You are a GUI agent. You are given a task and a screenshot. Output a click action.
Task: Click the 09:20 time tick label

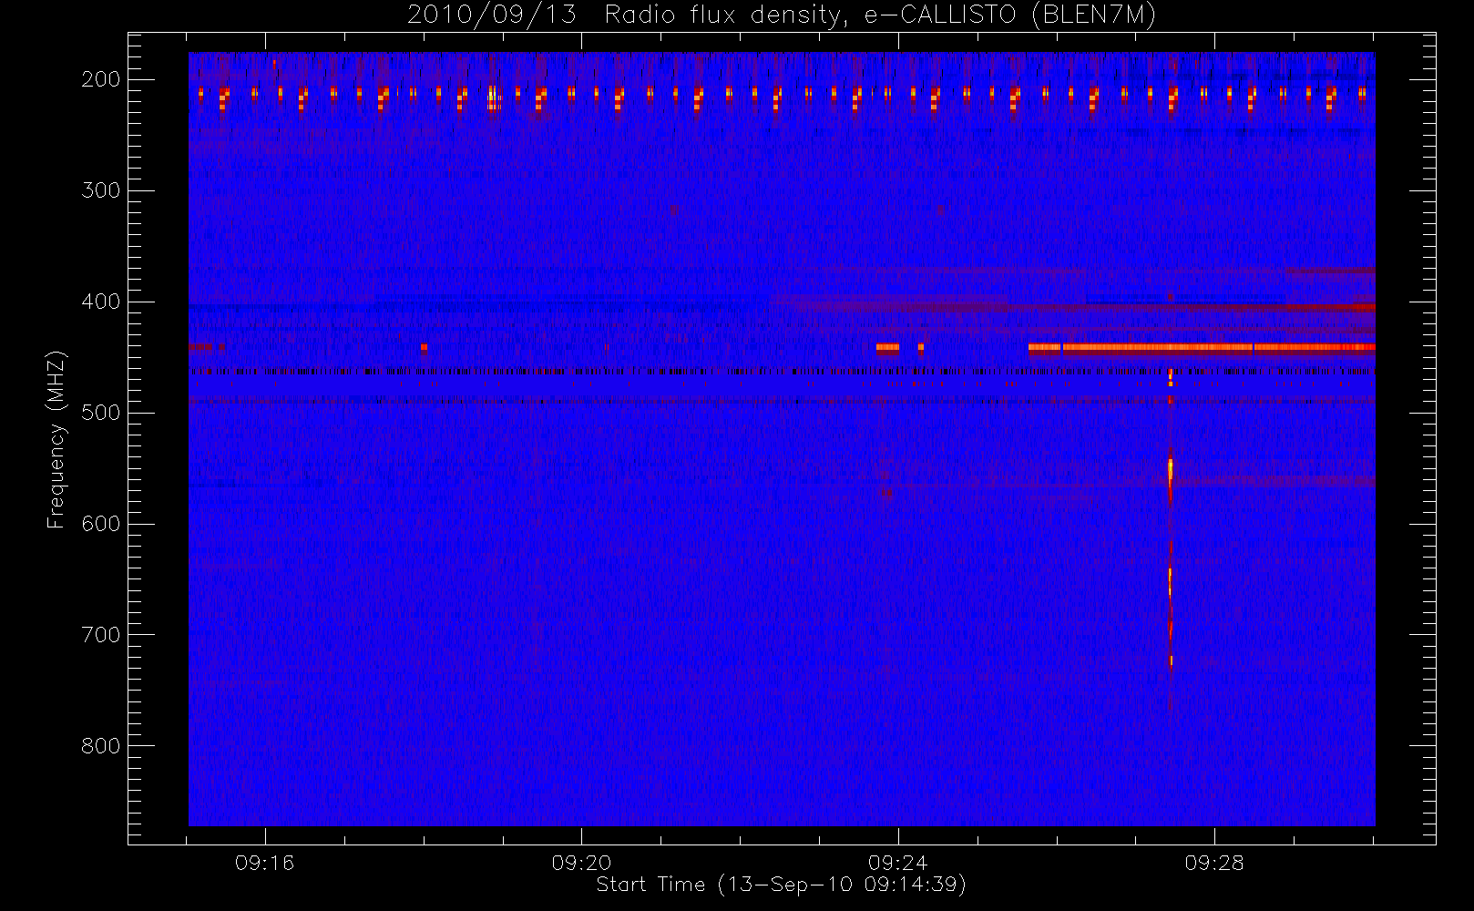[581, 863]
